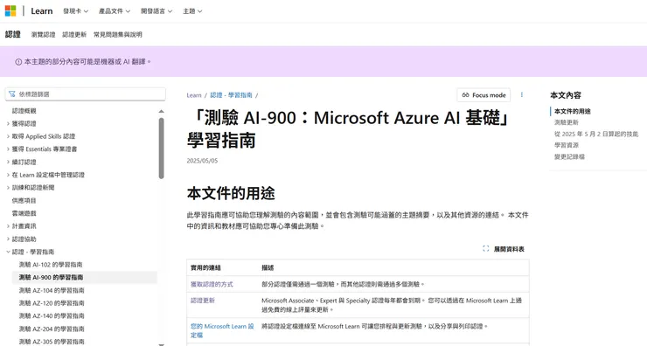Enable Focus mode
The image size is (647, 346).
coord(484,95)
